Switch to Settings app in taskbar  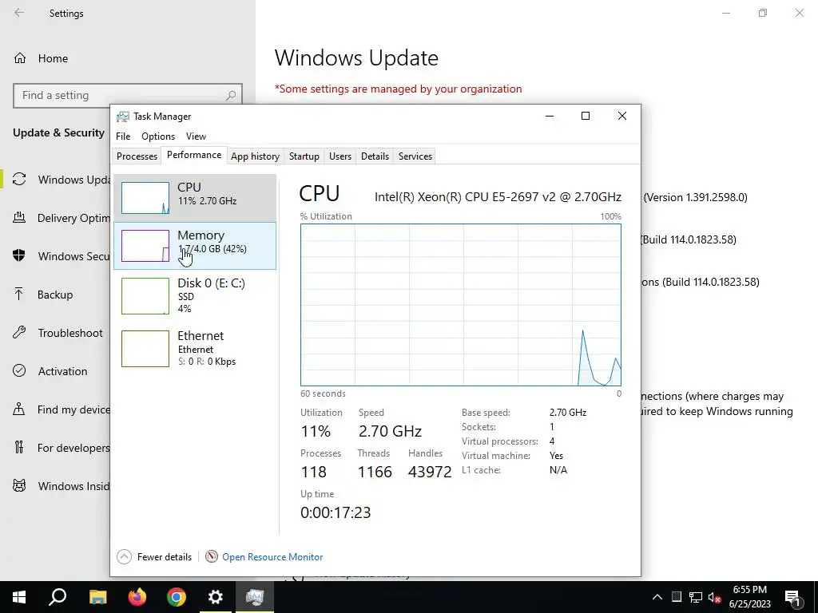pos(216,597)
